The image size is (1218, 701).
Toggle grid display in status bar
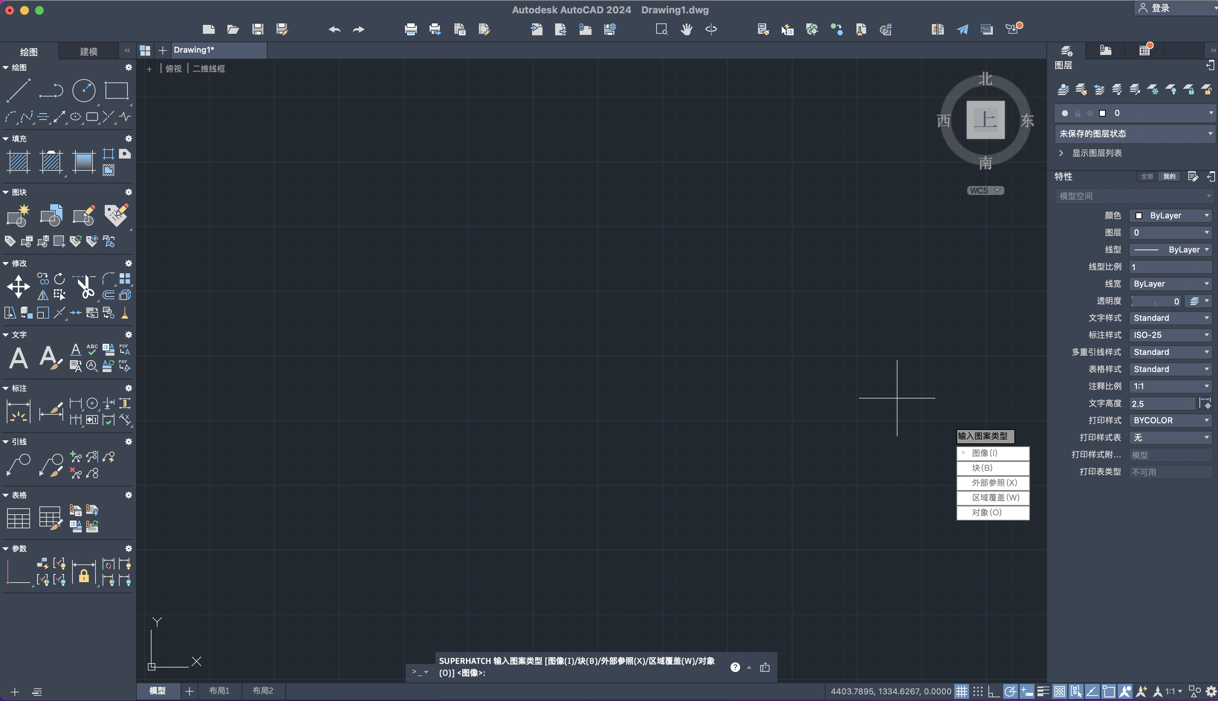point(961,692)
